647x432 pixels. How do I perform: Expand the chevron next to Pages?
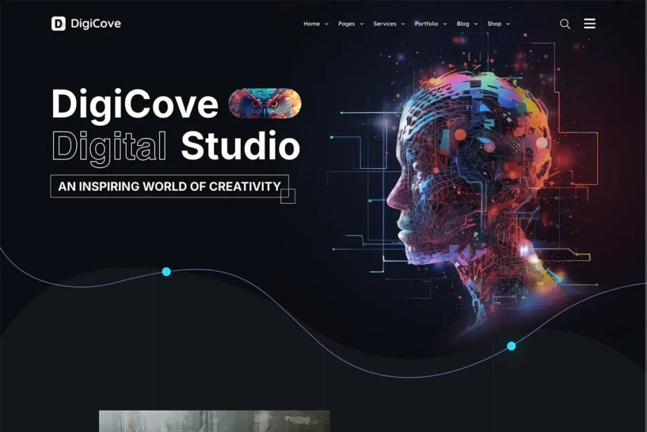click(362, 25)
